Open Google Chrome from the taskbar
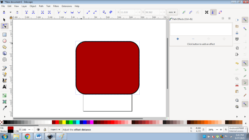The height and width of the screenshot is (140, 249). [27, 136]
